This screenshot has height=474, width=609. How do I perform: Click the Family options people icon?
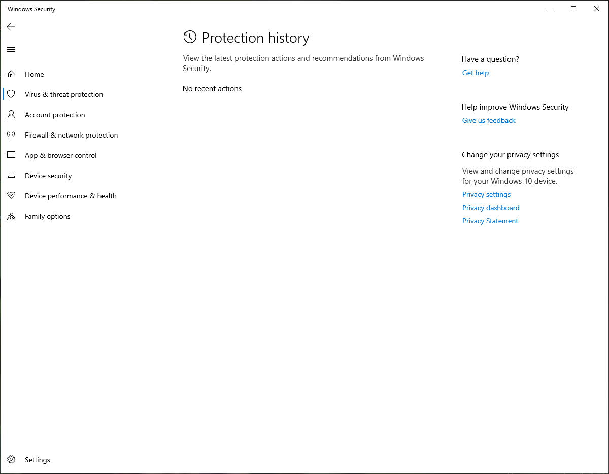coord(11,216)
